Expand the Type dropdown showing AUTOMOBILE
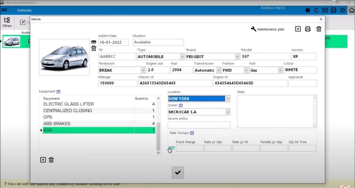355x188 pixels. point(182,56)
